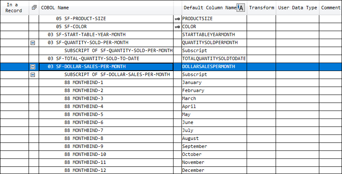Click the text format icon in Default Column Name header
This screenshot has height=174, width=342.
coord(241,8)
